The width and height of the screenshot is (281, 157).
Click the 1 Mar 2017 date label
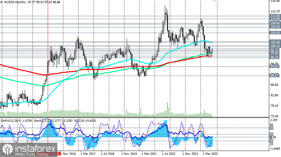[88, 154]
